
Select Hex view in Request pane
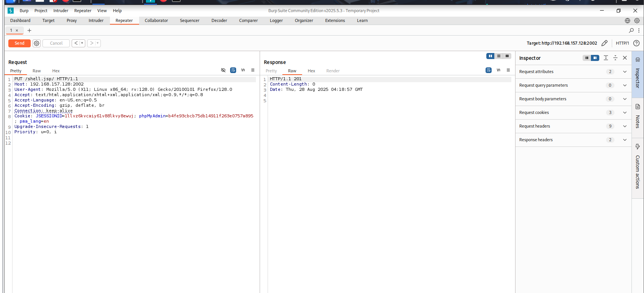pos(56,71)
